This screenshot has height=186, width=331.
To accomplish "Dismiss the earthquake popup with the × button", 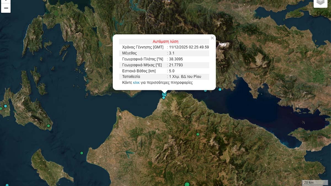I will tap(212, 38).
